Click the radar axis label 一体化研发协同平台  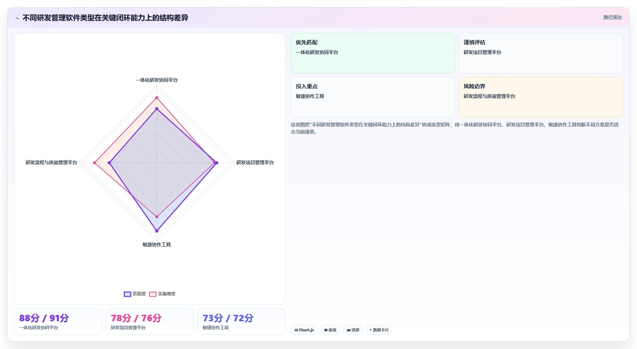pyautogui.click(x=157, y=80)
